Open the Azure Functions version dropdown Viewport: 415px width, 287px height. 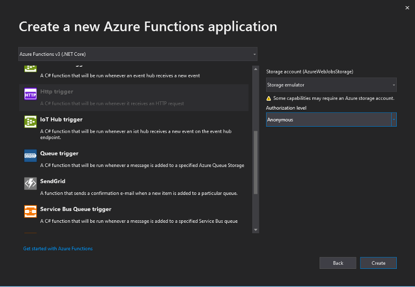(137, 54)
